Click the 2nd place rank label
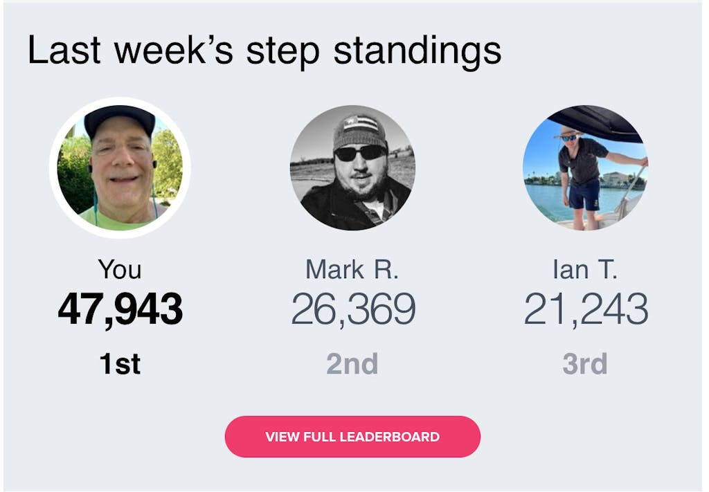The height and width of the screenshot is (492, 709). 352,363
